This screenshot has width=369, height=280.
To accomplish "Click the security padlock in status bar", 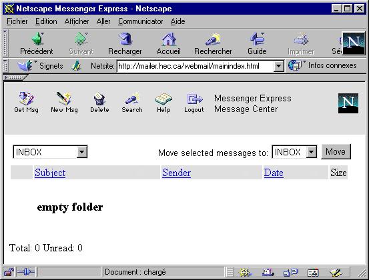I will 9,272.
